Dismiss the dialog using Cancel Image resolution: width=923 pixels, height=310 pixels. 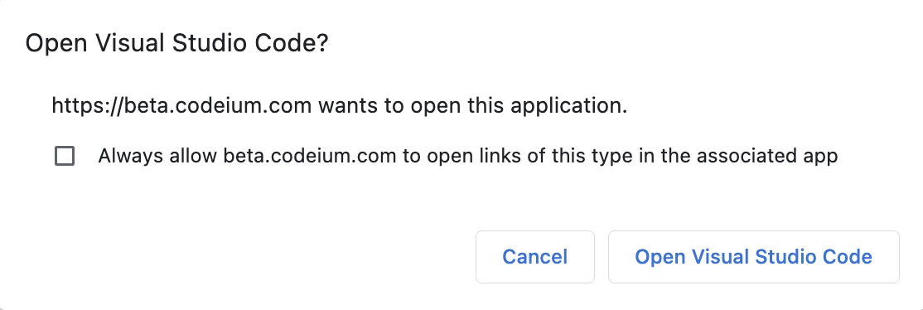535,256
